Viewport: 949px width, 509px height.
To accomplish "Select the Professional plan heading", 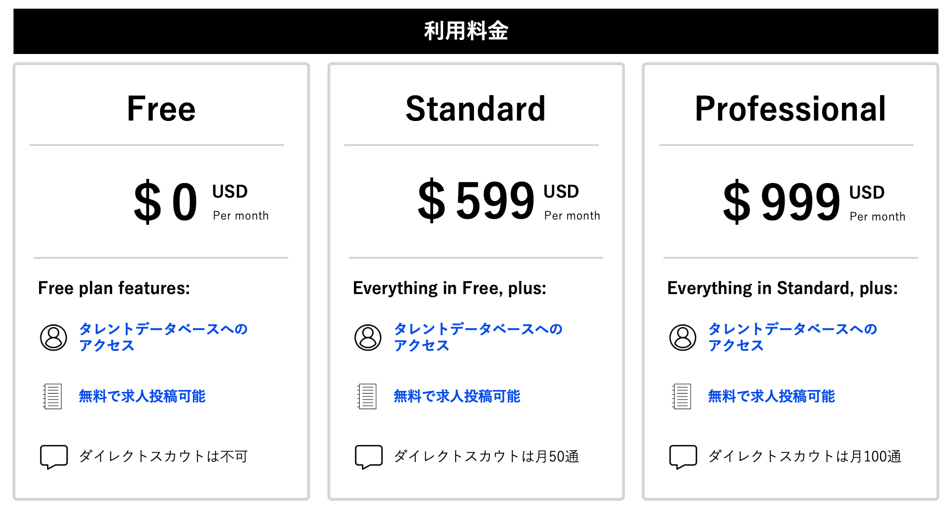I will click(x=790, y=109).
